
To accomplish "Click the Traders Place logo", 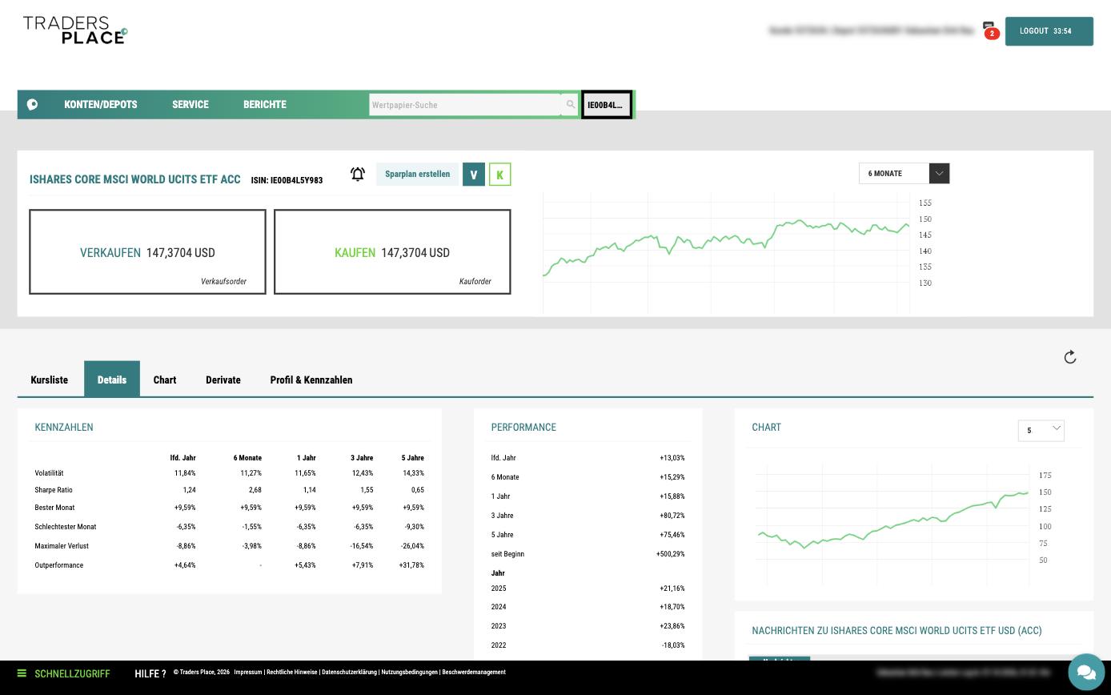I will click(x=75, y=30).
